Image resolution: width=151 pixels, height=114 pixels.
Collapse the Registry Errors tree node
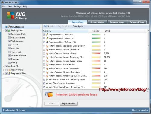point(4,31)
